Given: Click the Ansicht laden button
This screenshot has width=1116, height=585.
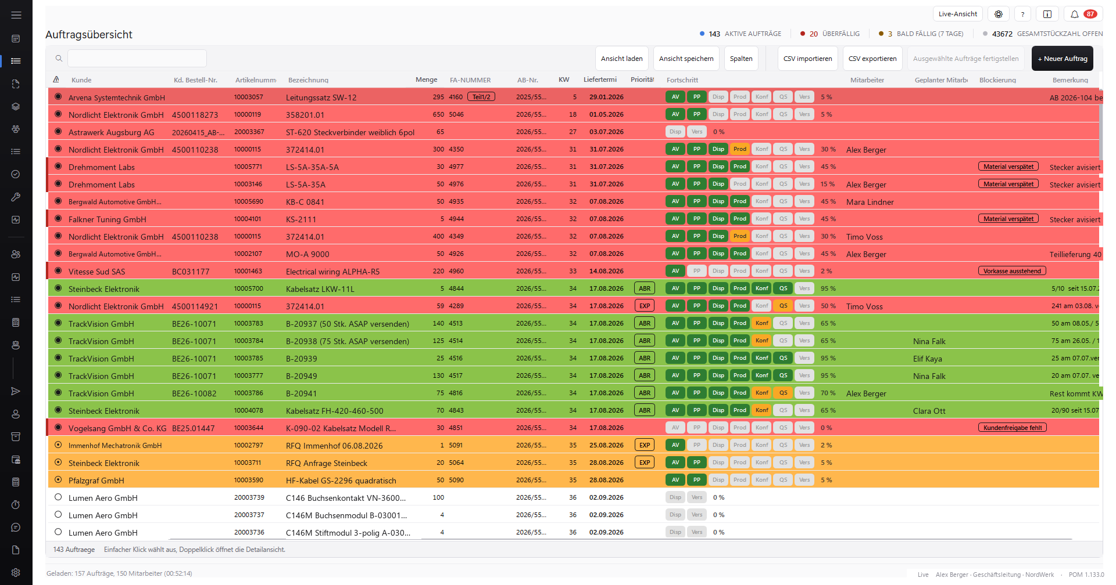Looking at the screenshot, I should pos(622,59).
